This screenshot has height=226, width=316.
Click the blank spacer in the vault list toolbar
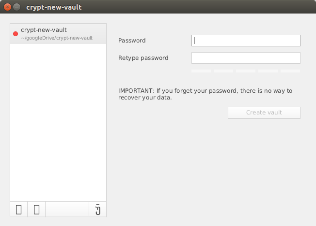tap(67, 210)
